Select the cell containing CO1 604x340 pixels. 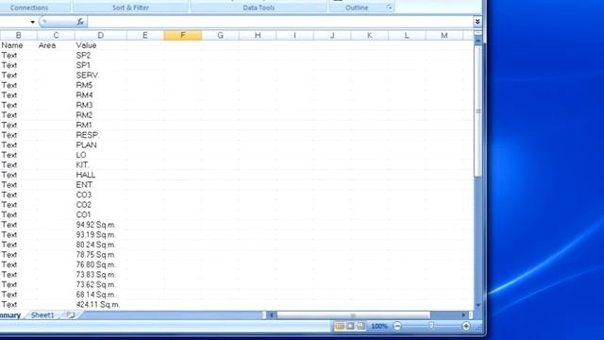[x=101, y=214]
